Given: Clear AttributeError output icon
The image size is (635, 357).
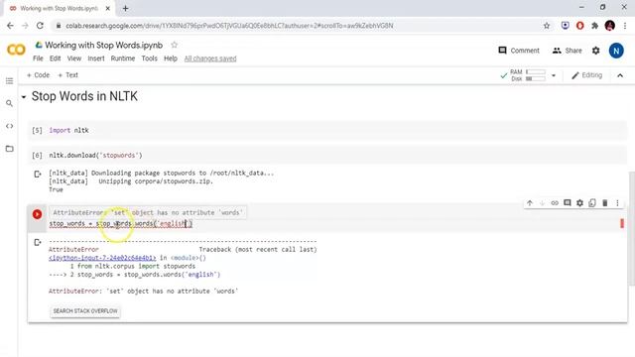Looking at the screenshot, I should coord(38,242).
